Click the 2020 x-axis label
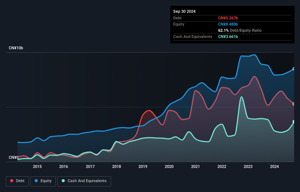The height and width of the screenshot is (192, 300). [169, 166]
